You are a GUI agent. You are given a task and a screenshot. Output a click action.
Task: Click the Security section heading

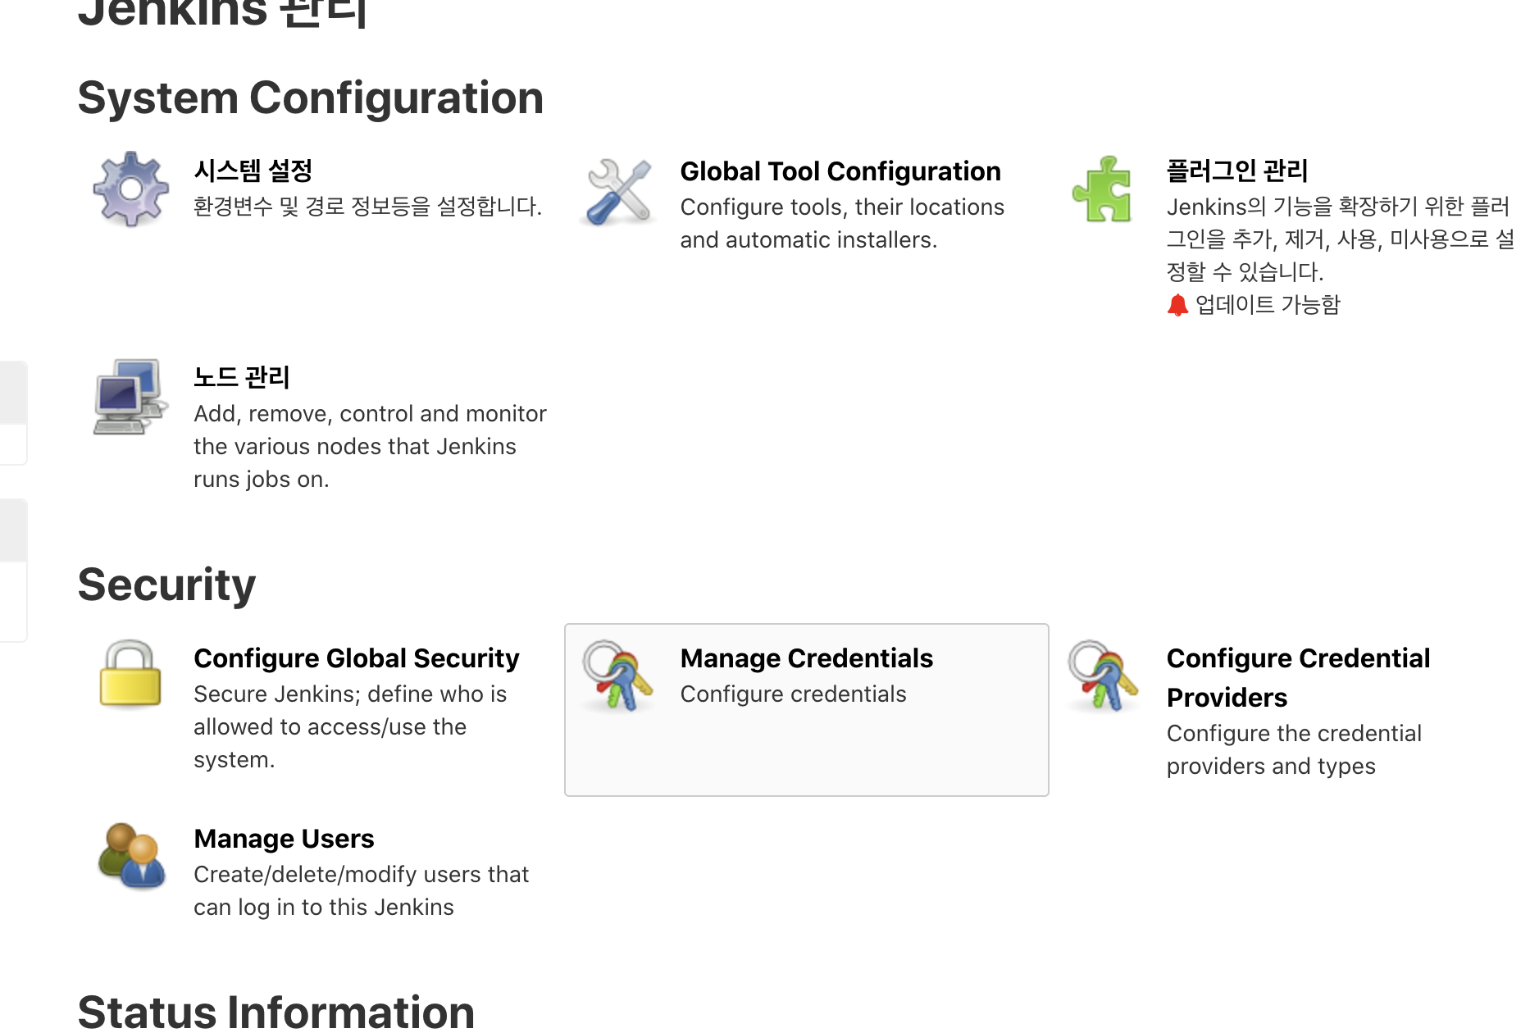pyautogui.click(x=166, y=585)
